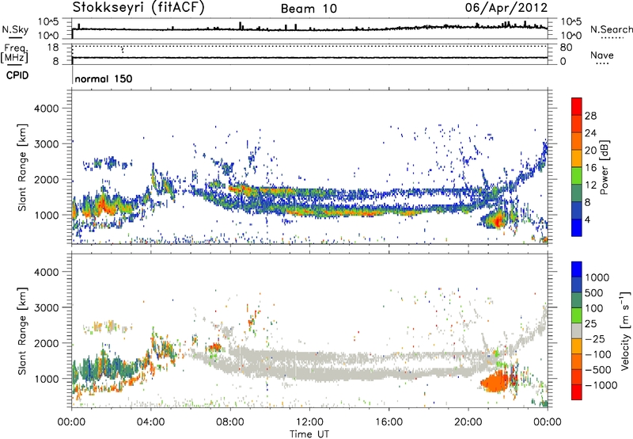Viewport: 633px width, 439px height.
Task: Click the 'Beam 10' label
Action: coord(309,9)
